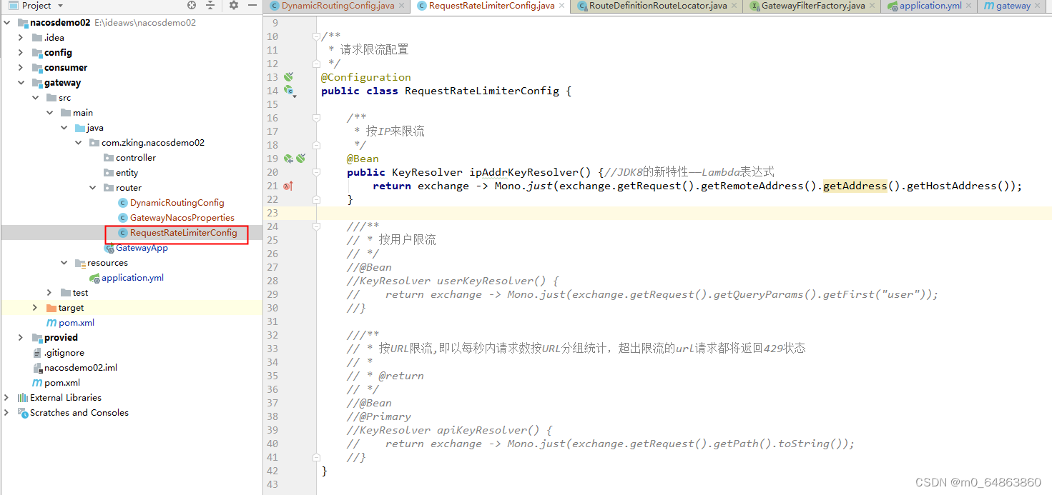
Task: Click line number 21 in the gutter
Action: pyautogui.click(x=272, y=186)
